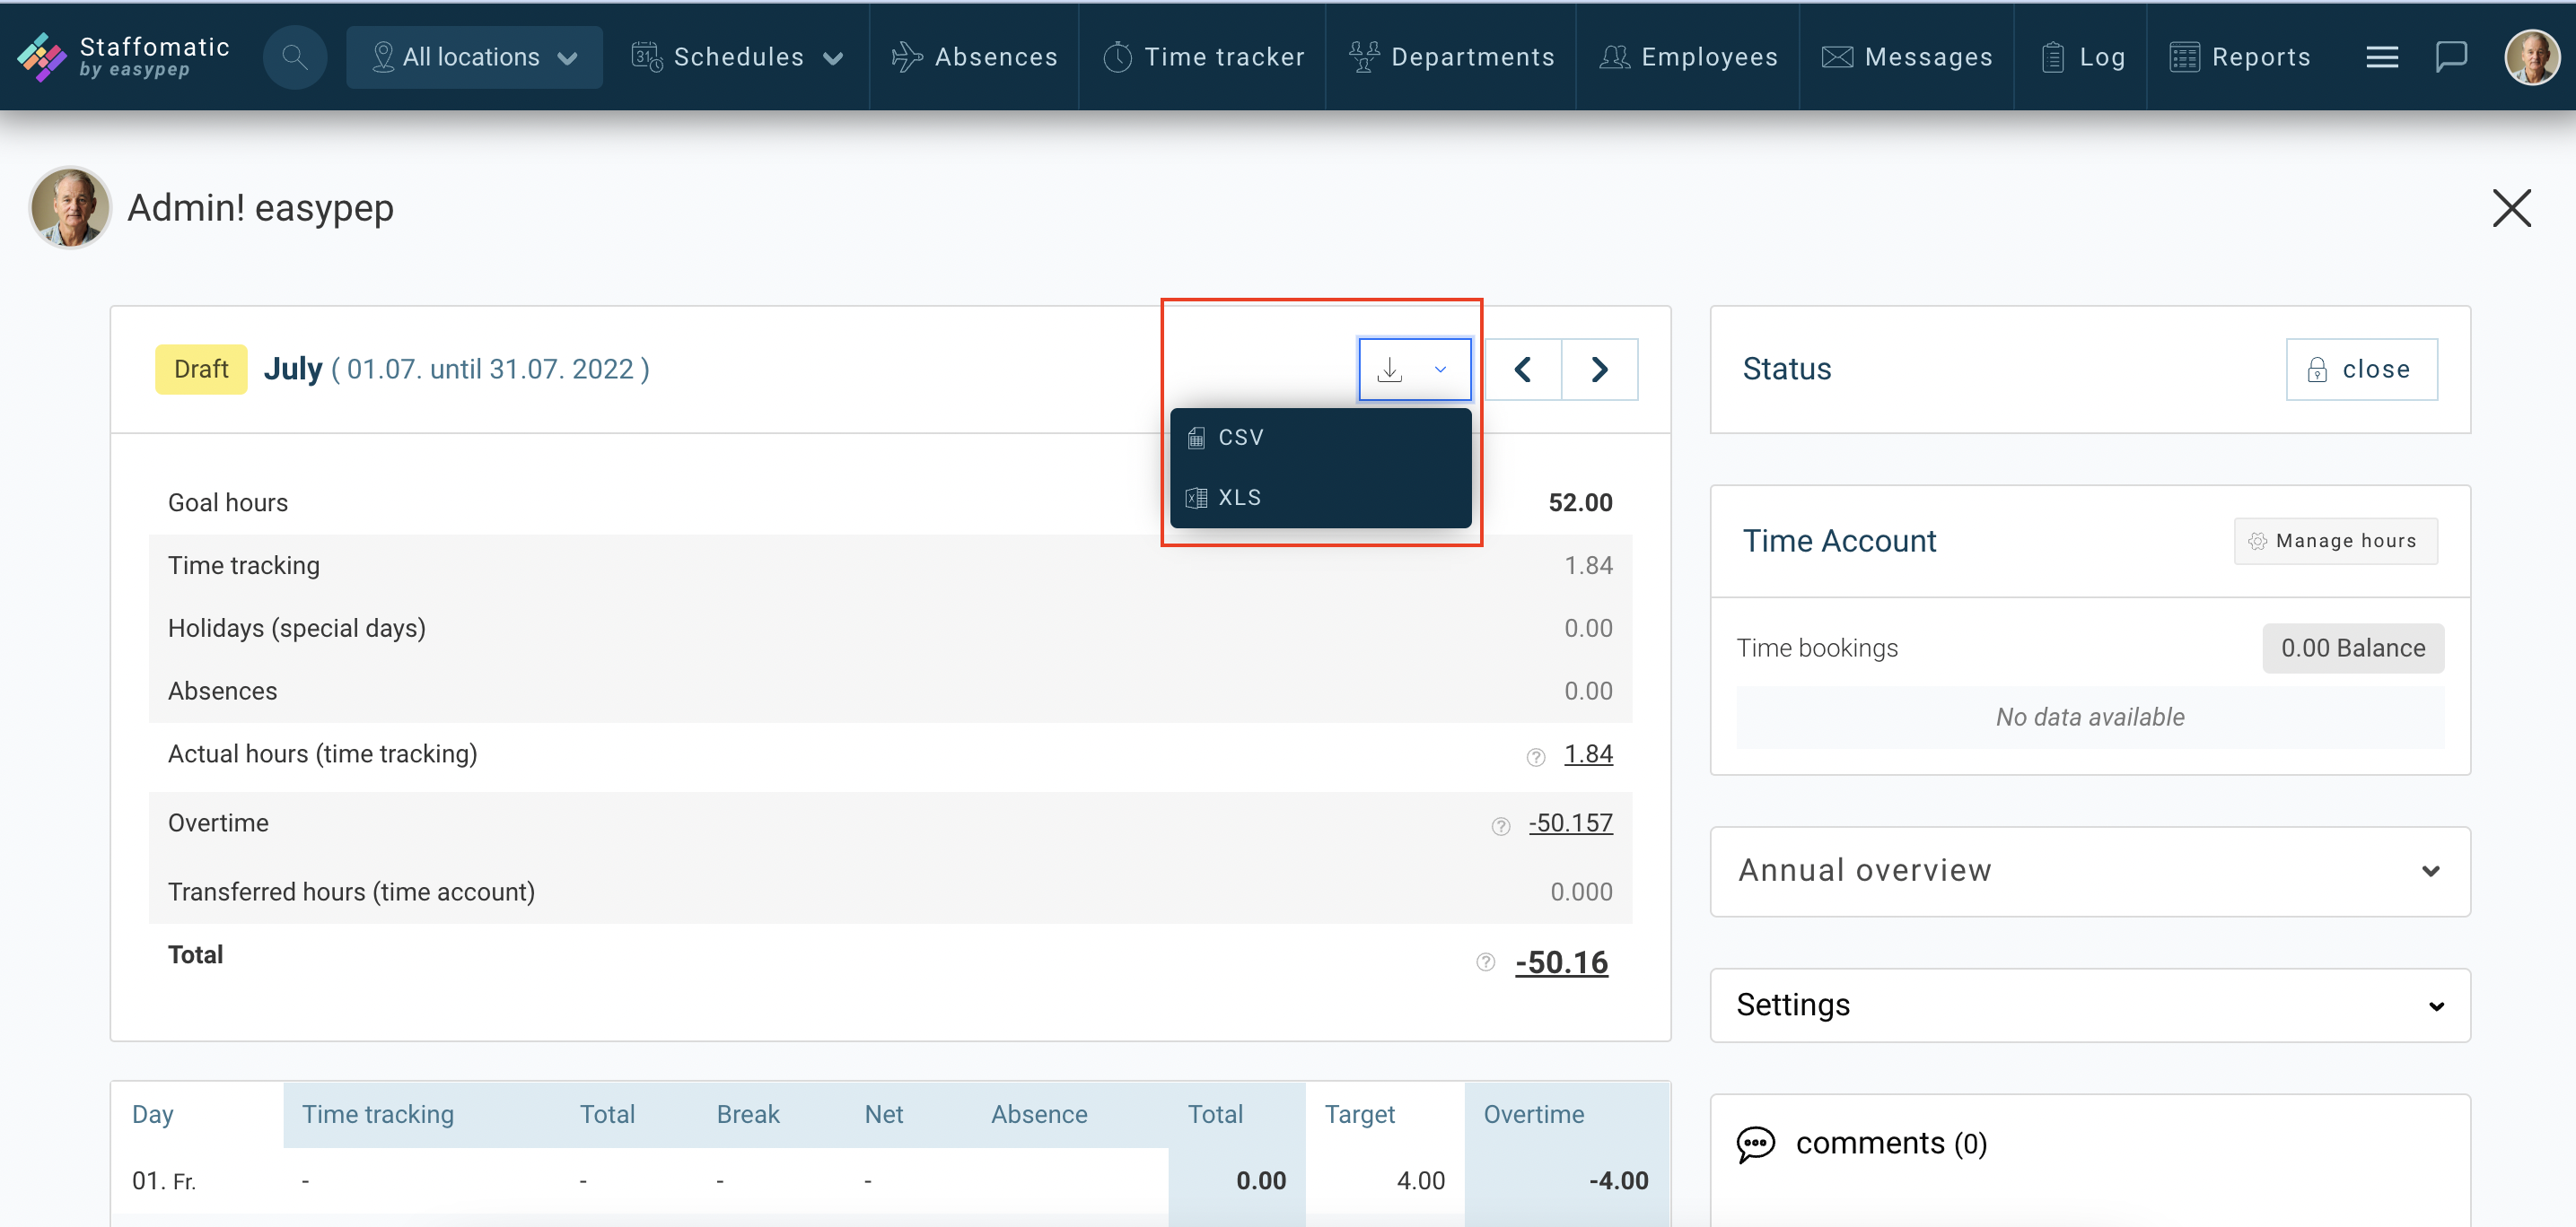Click the Day column header
2576x1227 pixels.
152,1113
